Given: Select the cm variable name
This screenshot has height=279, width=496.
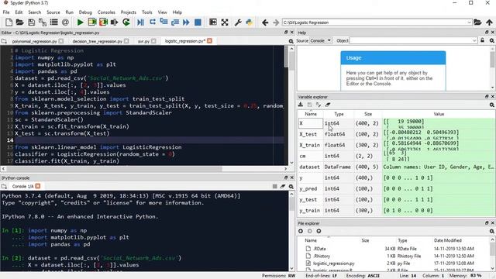Looking at the screenshot, I should point(302,156).
